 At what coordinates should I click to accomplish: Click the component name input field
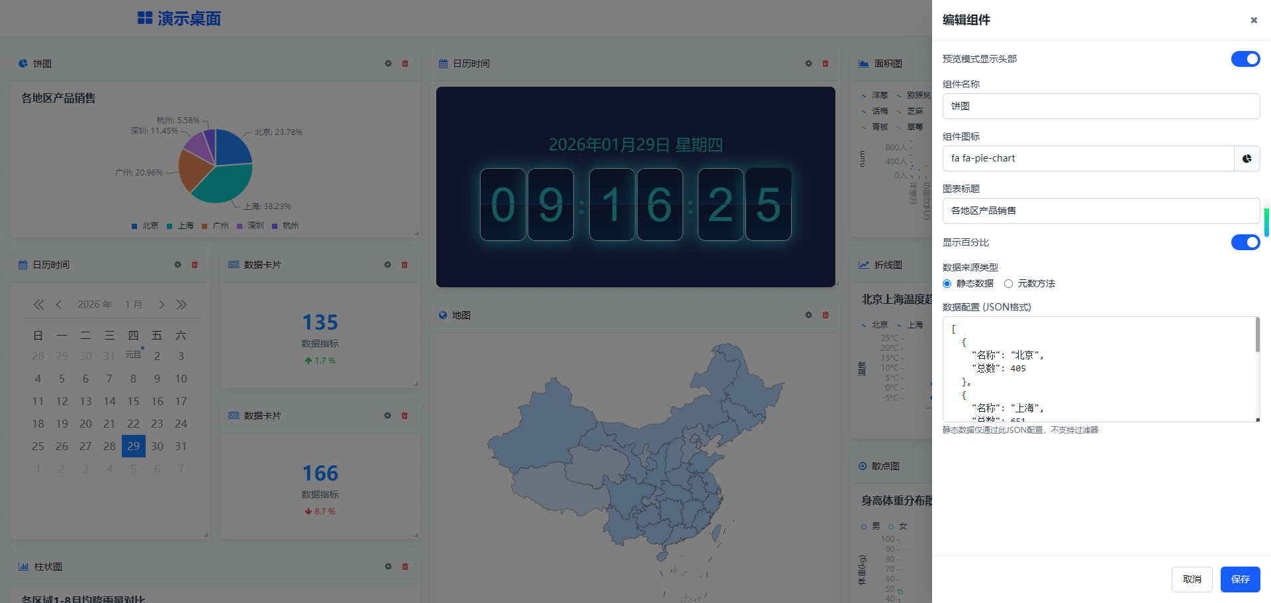tap(1100, 107)
